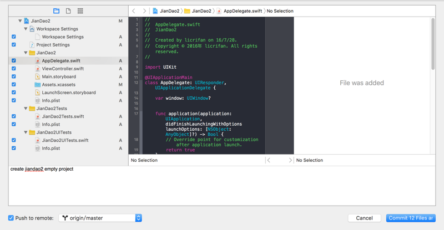Click into the commit message text field
The image size is (444, 230).
222,186
